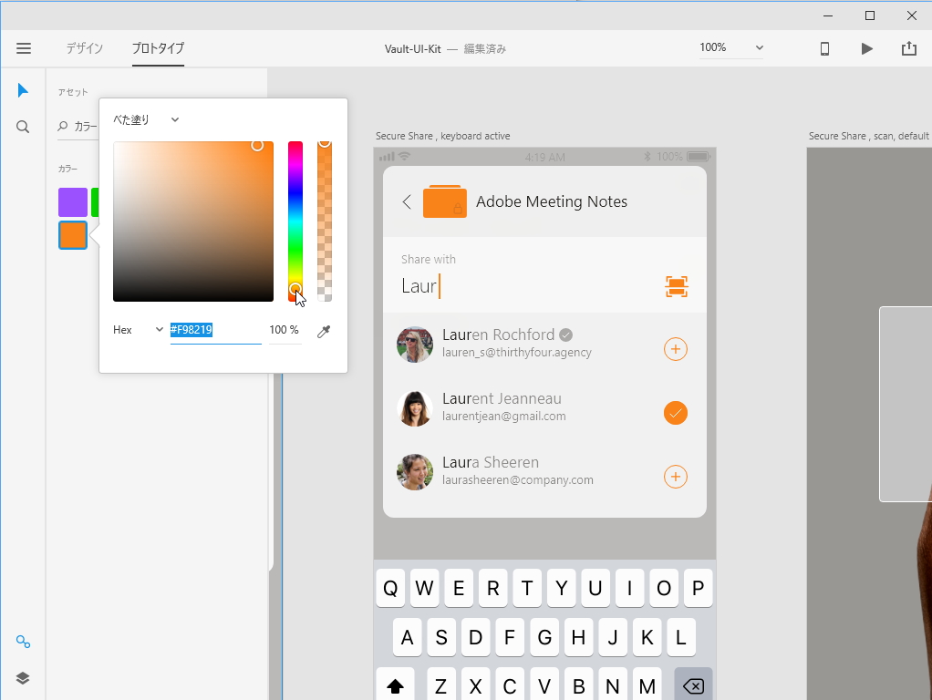This screenshot has height=700, width=932.
Task: Click the saturation brightness color field
Action: (x=193, y=221)
